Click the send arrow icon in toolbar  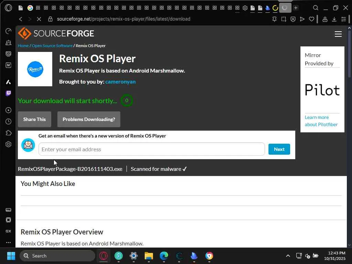tap(302, 19)
